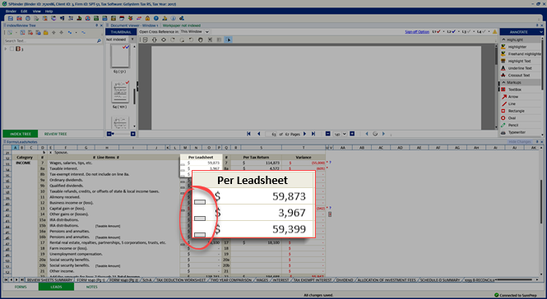547x299 pixels.
Task: Open the Help menu
Action: (49, 11)
